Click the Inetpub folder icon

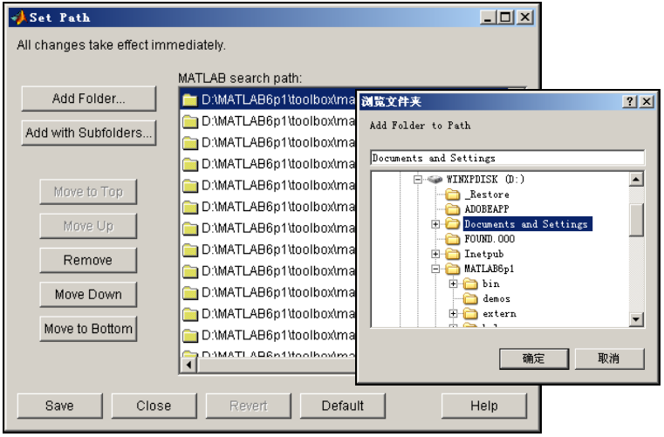(x=452, y=254)
